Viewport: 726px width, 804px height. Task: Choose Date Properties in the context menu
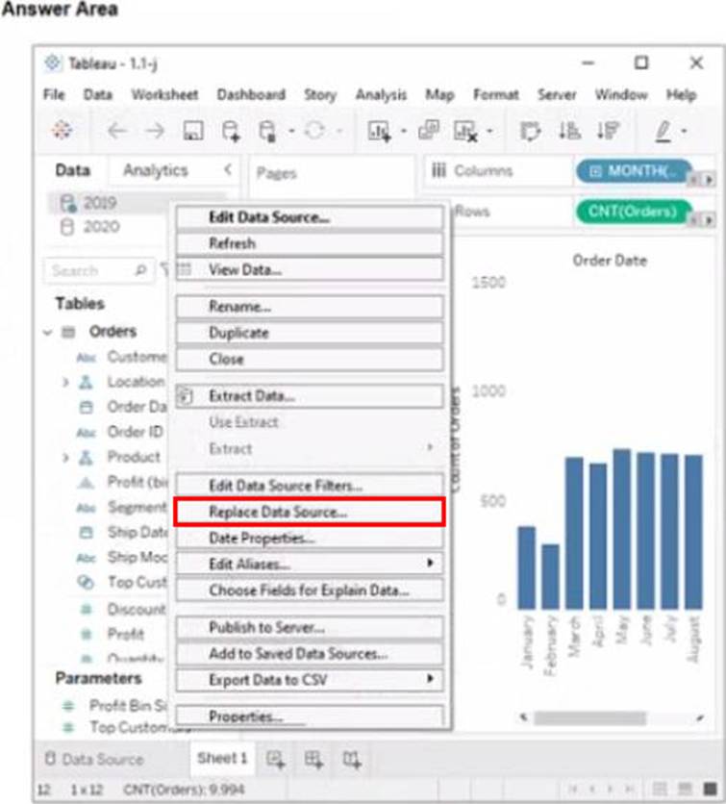click(310, 538)
